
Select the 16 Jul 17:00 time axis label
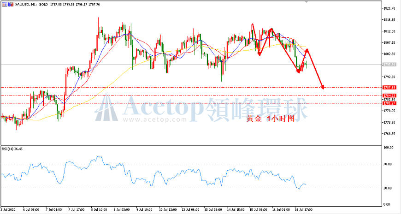[x=304, y=210]
